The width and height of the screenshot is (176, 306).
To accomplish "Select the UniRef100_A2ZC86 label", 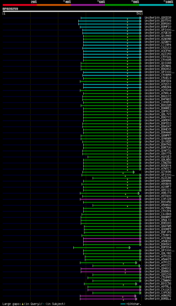I will click(x=158, y=178).
